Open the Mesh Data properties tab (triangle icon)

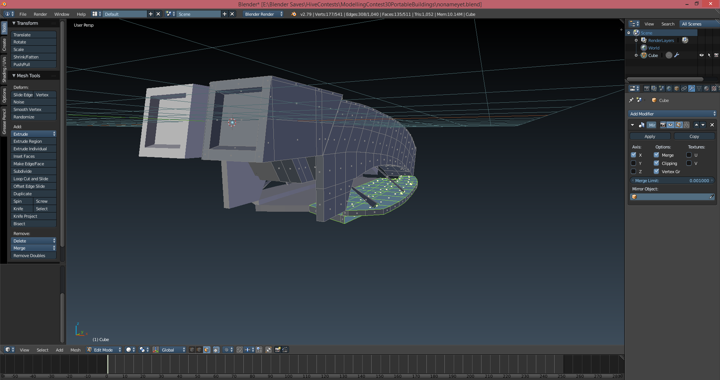(699, 88)
